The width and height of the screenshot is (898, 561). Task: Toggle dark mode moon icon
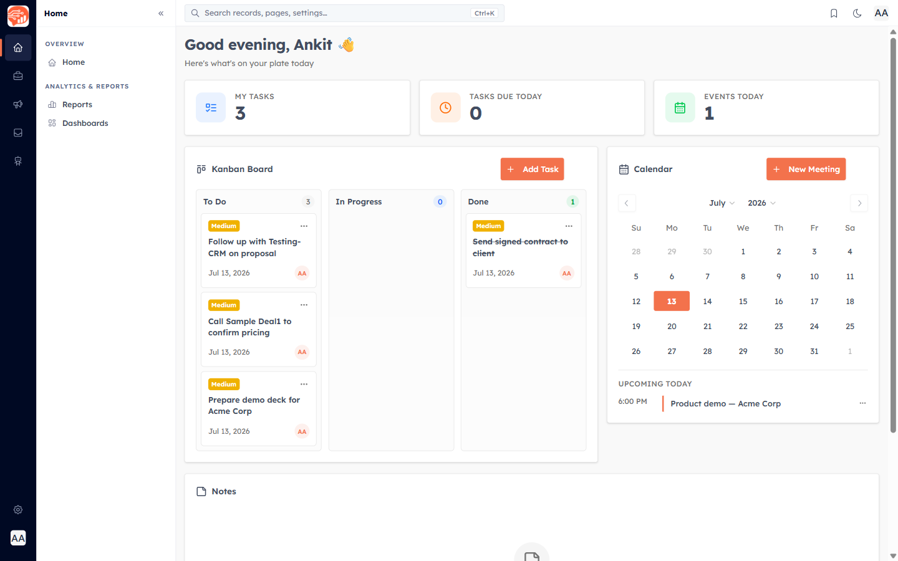point(857,13)
